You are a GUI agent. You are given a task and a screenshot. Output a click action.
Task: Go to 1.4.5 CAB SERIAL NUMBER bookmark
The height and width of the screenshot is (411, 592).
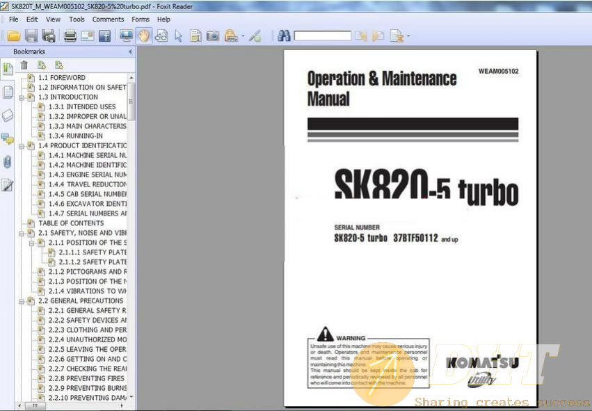88,194
